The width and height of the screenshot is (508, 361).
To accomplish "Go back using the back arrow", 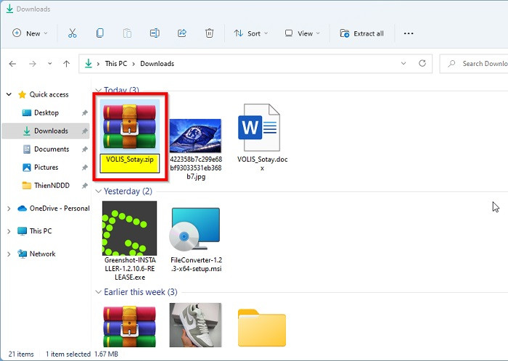I will pyautogui.click(x=12, y=64).
